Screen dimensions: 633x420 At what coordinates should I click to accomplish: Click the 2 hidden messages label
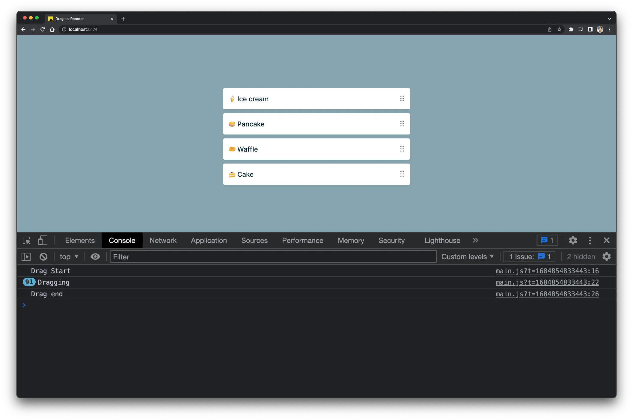581,257
